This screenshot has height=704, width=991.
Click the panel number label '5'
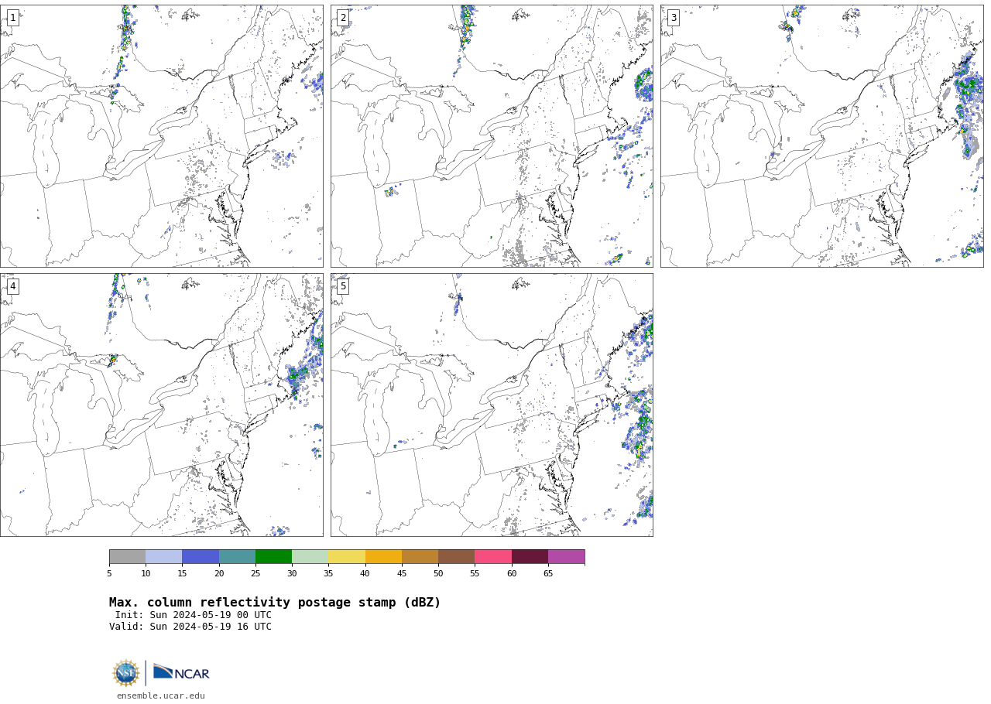pyautogui.click(x=343, y=286)
